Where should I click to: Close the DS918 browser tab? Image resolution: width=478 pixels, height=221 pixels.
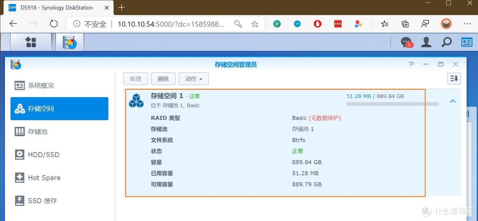point(107,8)
